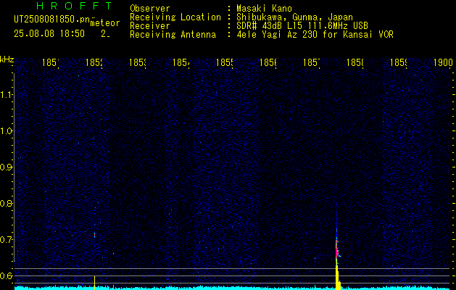Click the 1852 time axis label

tap(94, 62)
